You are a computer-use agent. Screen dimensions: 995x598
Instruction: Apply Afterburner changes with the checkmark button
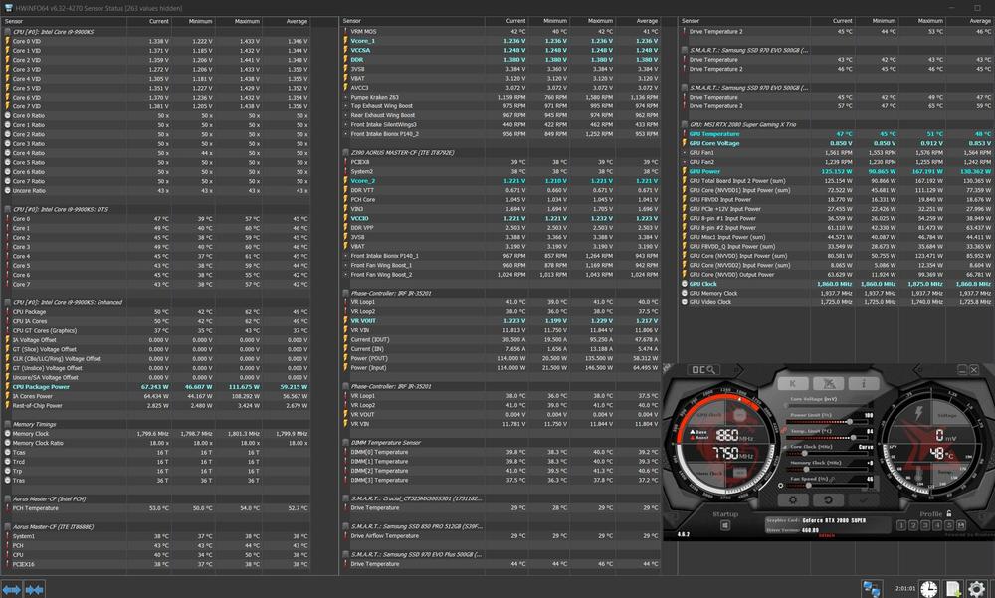tap(865, 498)
